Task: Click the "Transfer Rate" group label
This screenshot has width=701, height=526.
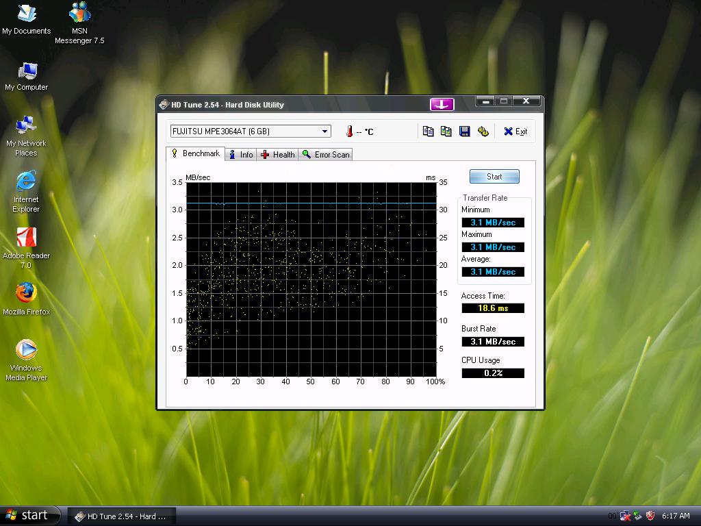Action: [485, 198]
